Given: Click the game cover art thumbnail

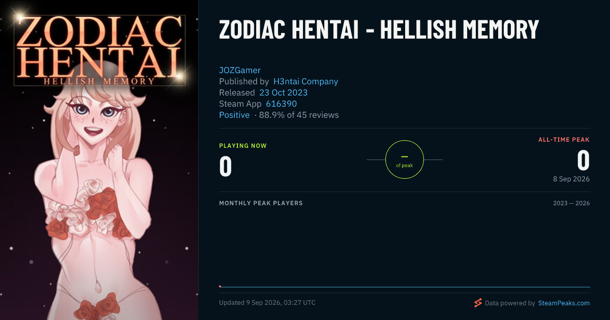Looking at the screenshot, I should (99, 160).
